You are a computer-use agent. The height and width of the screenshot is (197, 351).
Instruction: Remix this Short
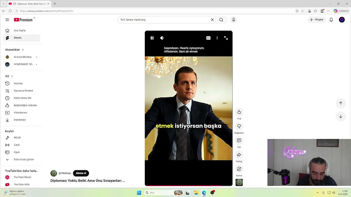tap(239, 169)
